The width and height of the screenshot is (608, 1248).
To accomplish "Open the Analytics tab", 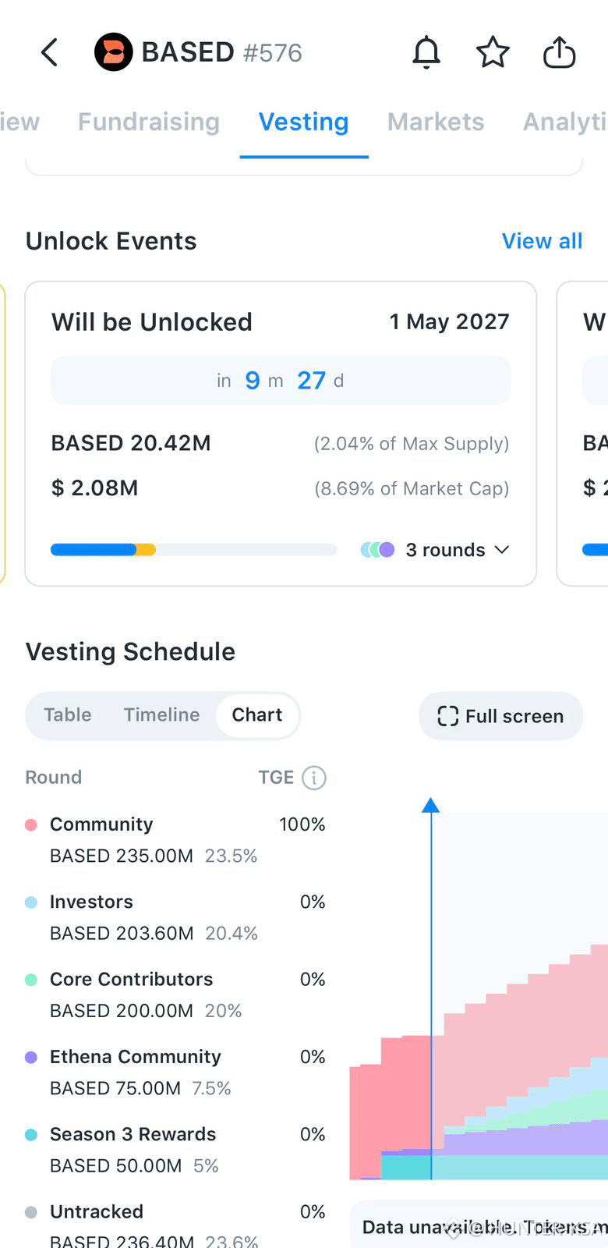I will 565,122.
